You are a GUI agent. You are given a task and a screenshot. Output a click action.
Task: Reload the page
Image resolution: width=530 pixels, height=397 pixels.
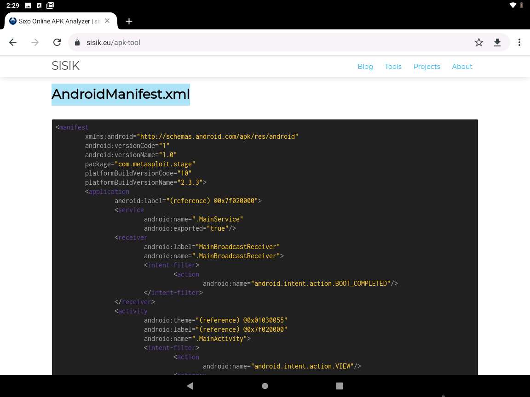(57, 42)
